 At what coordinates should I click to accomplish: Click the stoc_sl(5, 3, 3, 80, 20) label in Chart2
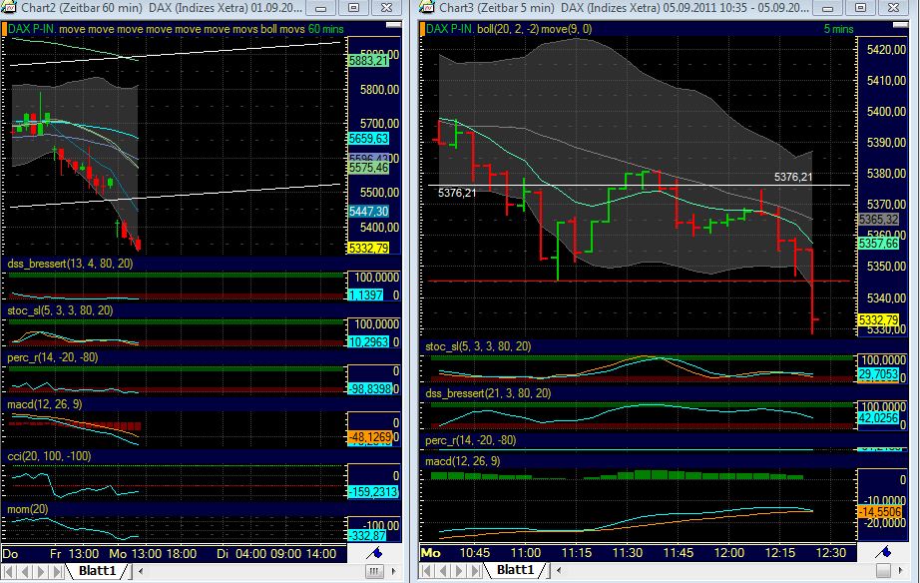point(59,310)
